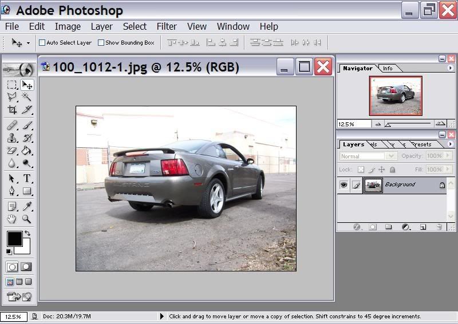Pick the Type tool
Viewport: 458px width, 324px height.
tap(26, 178)
